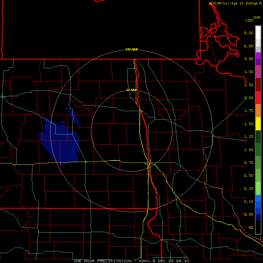The width and height of the screenshot is (263, 263).
Task: Select the 1.25 legend value
Action: (x=249, y=137)
